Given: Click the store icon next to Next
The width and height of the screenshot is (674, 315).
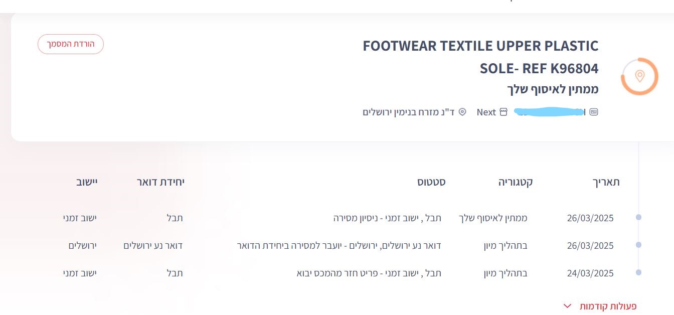Looking at the screenshot, I should [504, 112].
